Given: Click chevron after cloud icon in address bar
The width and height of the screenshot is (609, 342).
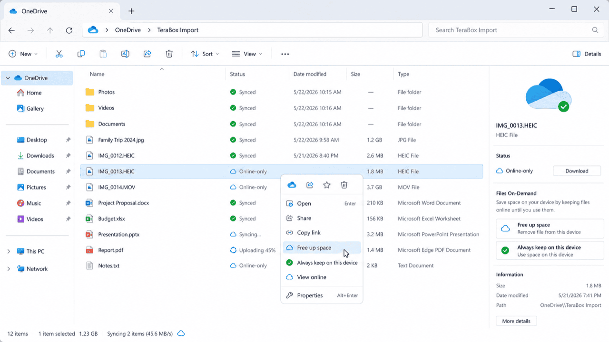Looking at the screenshot, I should 107,30.
